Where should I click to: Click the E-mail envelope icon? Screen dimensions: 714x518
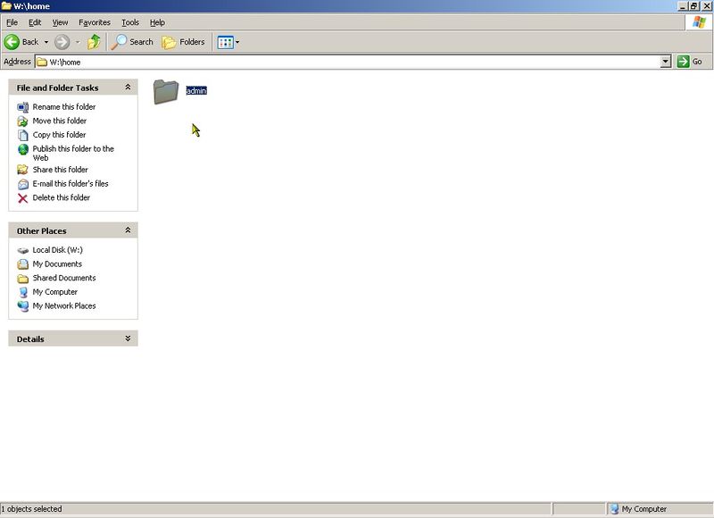pos(23,184)
